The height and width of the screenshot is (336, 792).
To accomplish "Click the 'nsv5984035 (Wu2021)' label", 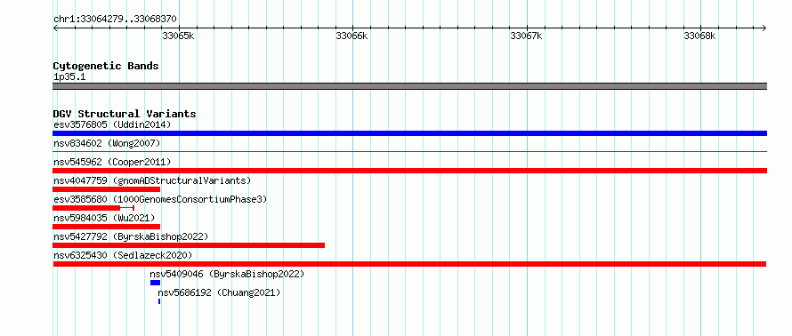I will click(x=104, y=218).
